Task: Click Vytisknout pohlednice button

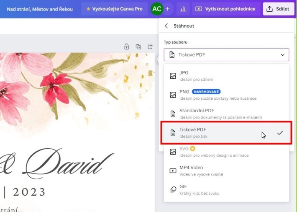Action: (225, 9)
